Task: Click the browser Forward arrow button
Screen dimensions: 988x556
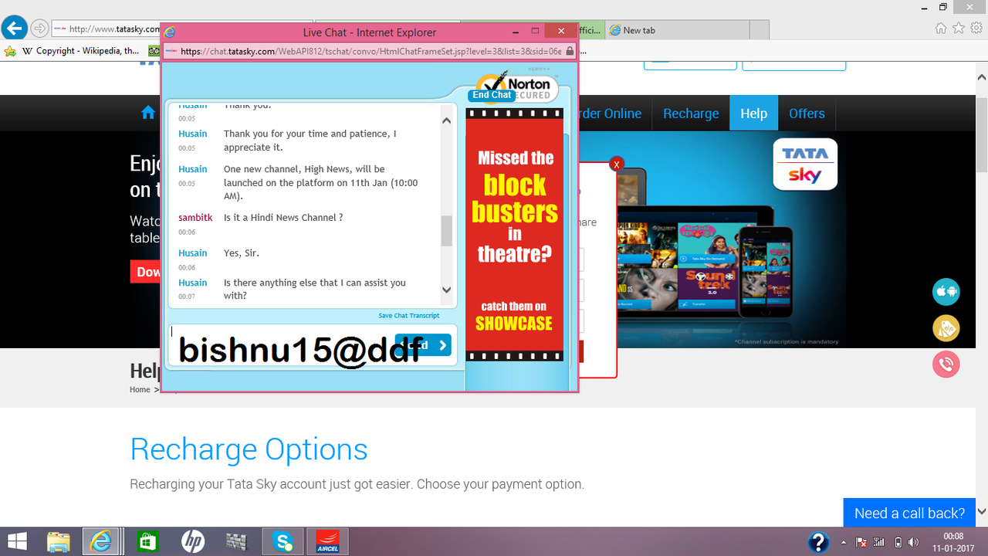Action: pyautogui.click(x=39, y=29)
